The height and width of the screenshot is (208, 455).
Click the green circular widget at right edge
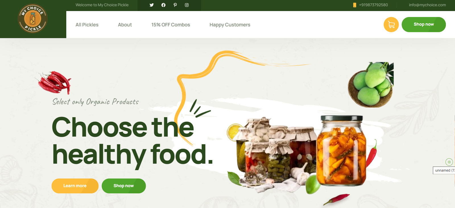click(x=449, y=162)
